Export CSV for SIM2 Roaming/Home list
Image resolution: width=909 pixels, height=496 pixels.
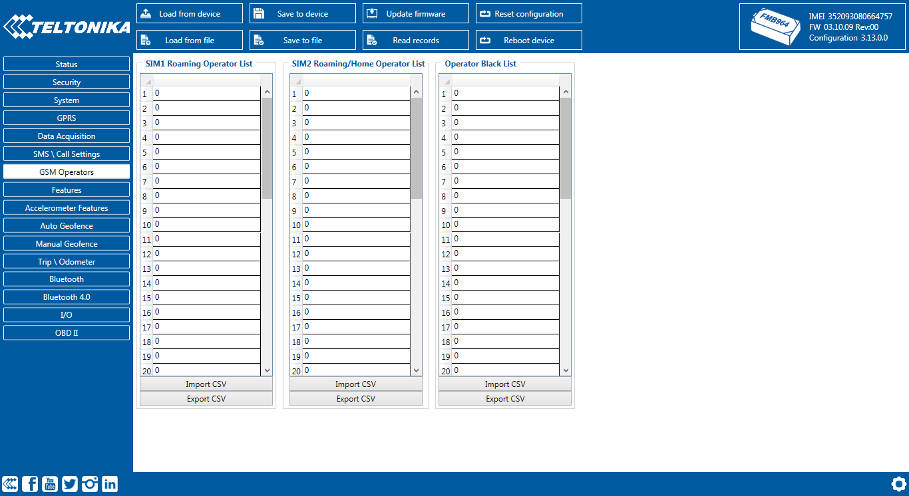click(355, 399)
